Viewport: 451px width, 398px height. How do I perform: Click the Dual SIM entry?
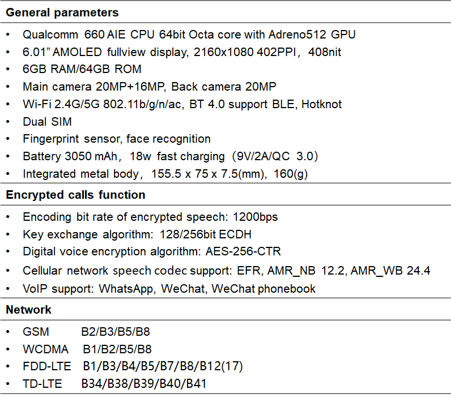tap(47, 122)
